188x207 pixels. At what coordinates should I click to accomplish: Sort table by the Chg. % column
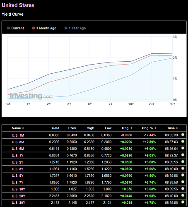[x=149, y=128]
